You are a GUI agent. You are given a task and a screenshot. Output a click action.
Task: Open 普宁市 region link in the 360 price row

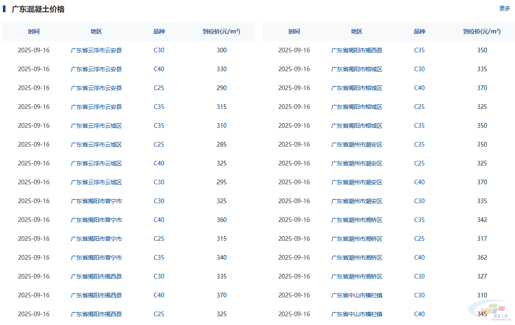tap(96, 220)
